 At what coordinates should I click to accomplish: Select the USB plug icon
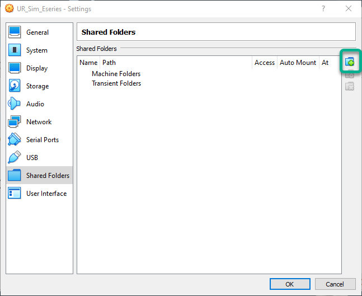point(15,158)
